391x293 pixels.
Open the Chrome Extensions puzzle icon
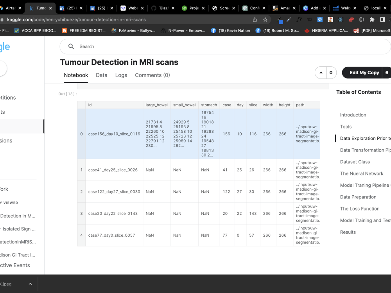[372, 20]
